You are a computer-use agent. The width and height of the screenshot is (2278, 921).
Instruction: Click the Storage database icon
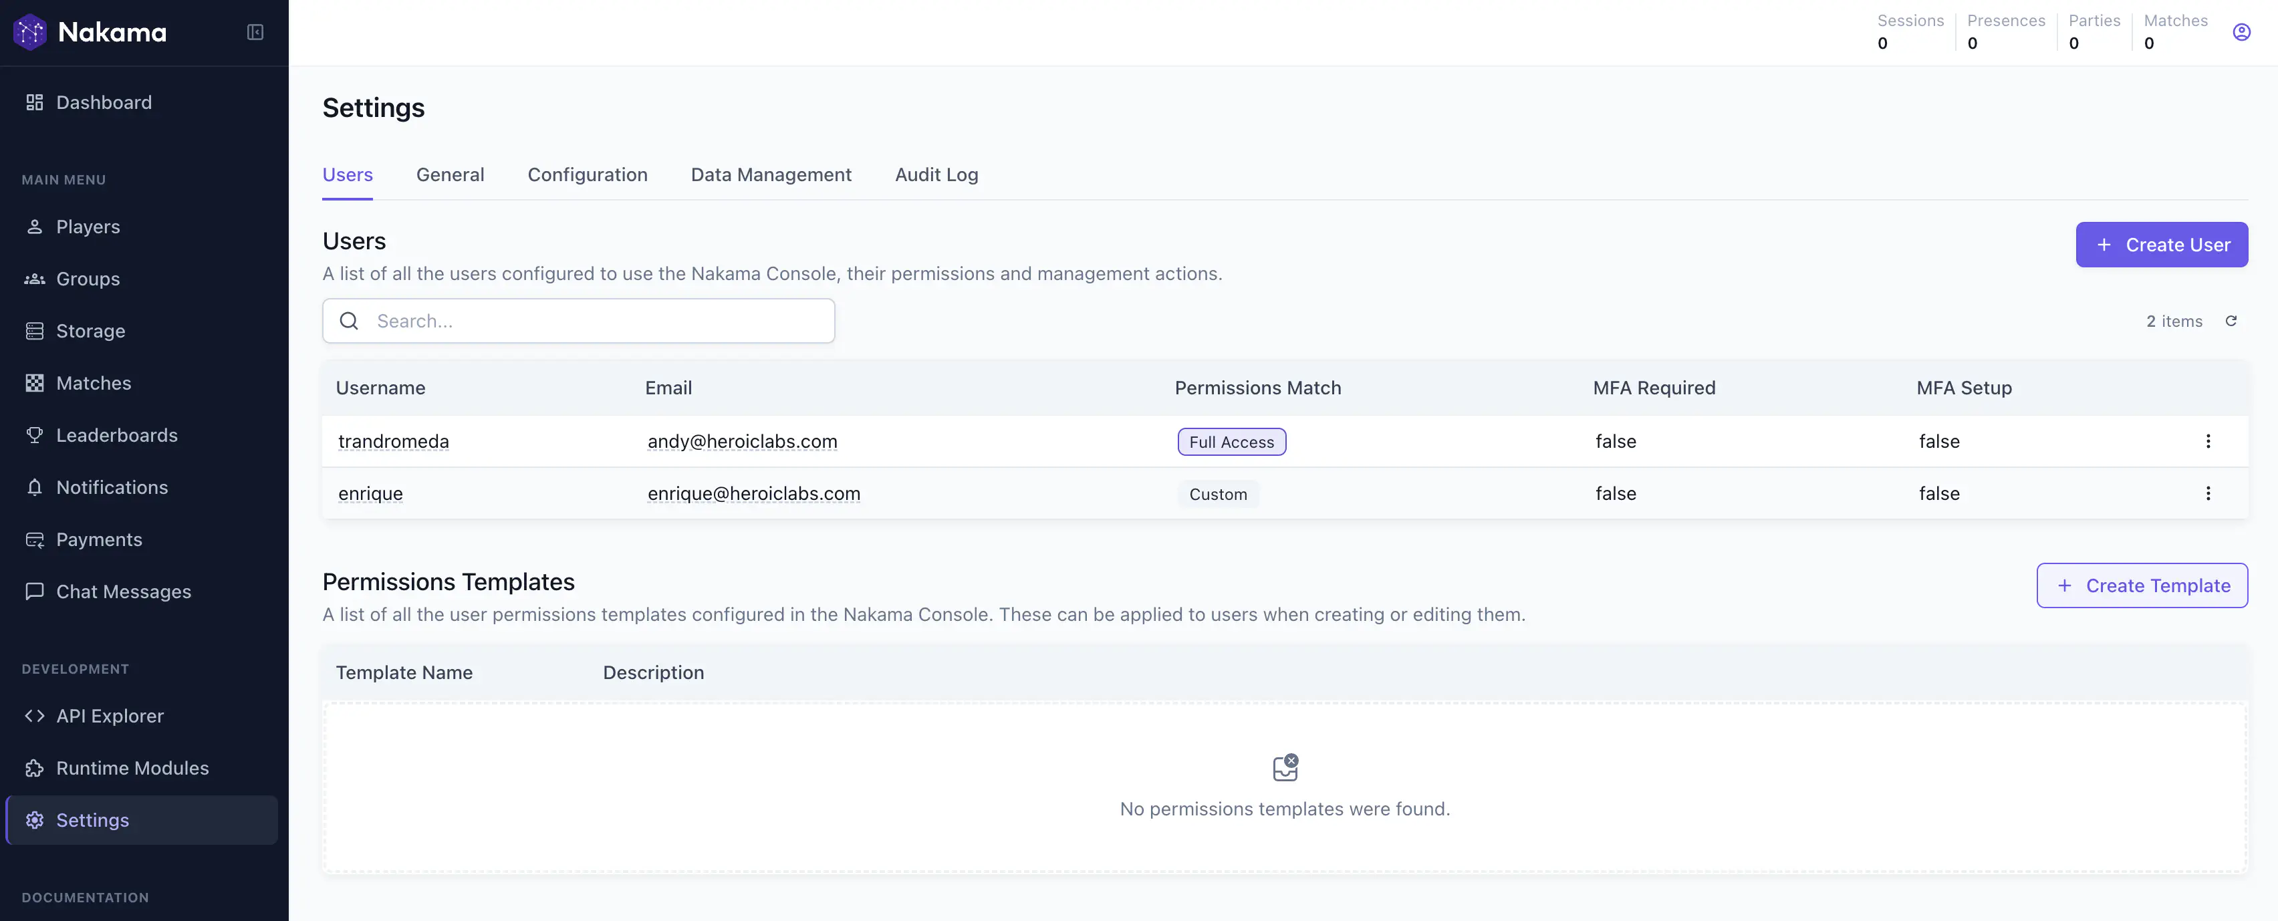pos(35,332)
